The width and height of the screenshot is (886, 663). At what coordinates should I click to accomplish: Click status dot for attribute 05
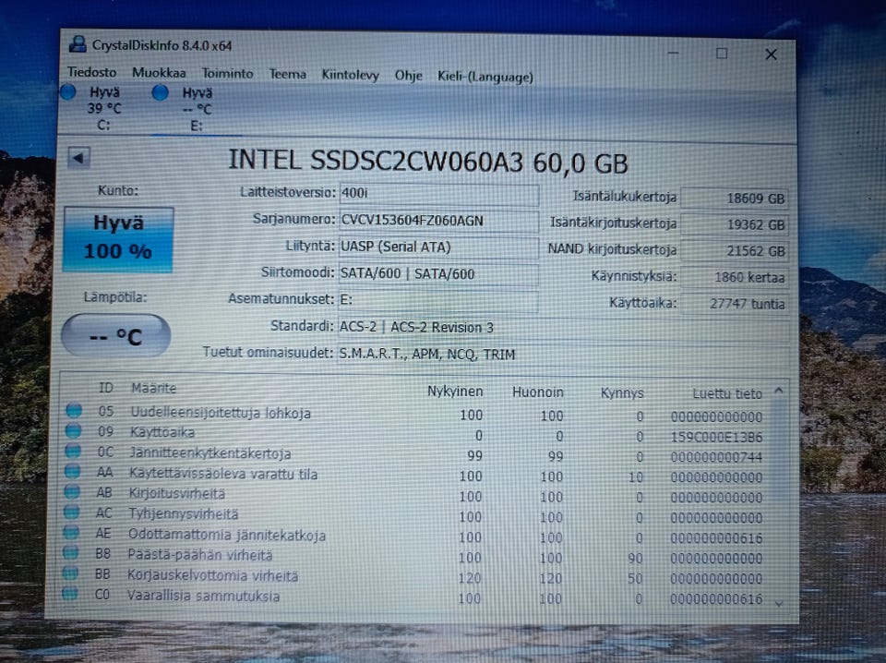74,410
